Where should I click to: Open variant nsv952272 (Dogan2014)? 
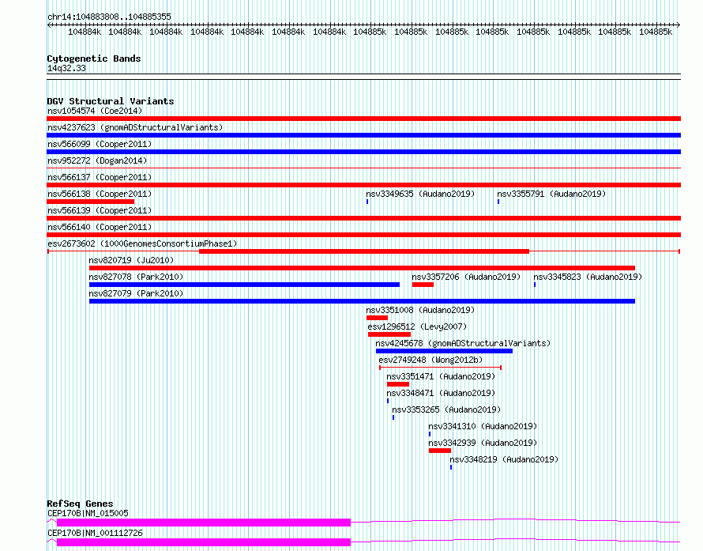(x=97, y=160)
